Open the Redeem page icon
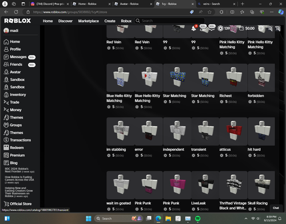 (x=6, y=148)
